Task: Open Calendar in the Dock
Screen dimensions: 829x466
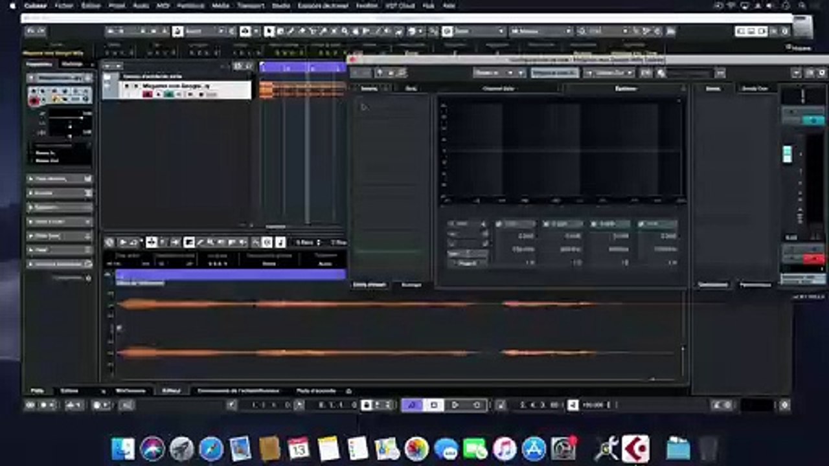Action: (299, 449)
